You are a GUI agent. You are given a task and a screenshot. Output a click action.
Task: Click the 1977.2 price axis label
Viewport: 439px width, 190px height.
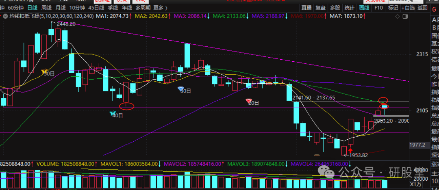418,145
